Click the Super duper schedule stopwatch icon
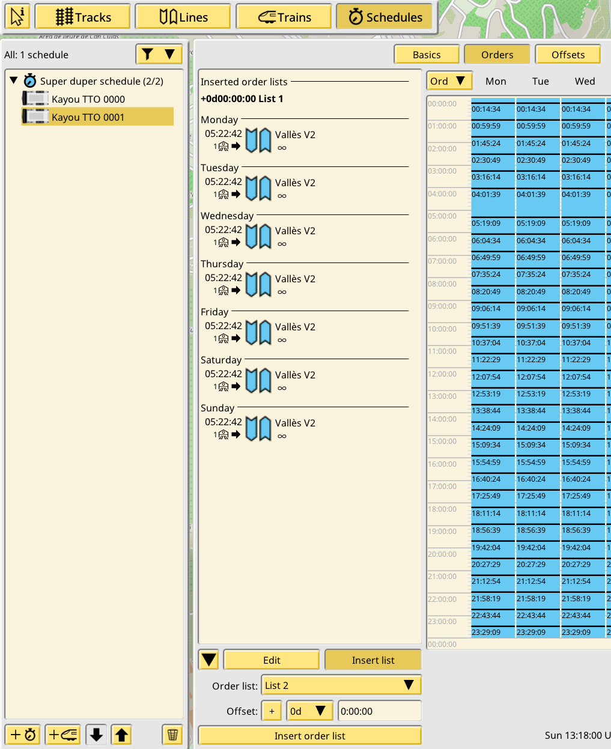 tap(30, 81)
